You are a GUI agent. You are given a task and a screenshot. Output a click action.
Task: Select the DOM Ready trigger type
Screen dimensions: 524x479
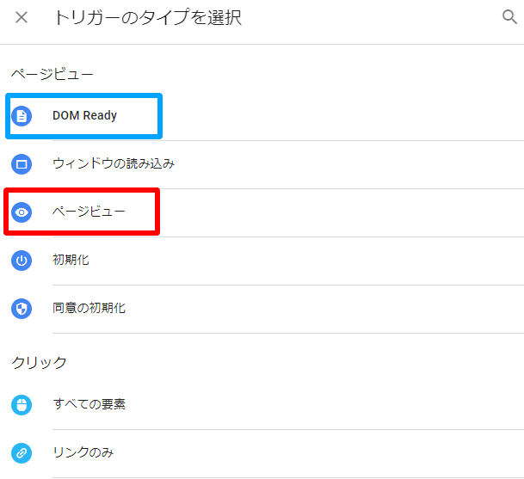[84, 115]
